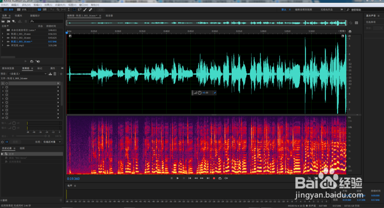Switch to the 混音器 tab
The height and width of the screenshot is (208, 384).
(x=109, y=16)
